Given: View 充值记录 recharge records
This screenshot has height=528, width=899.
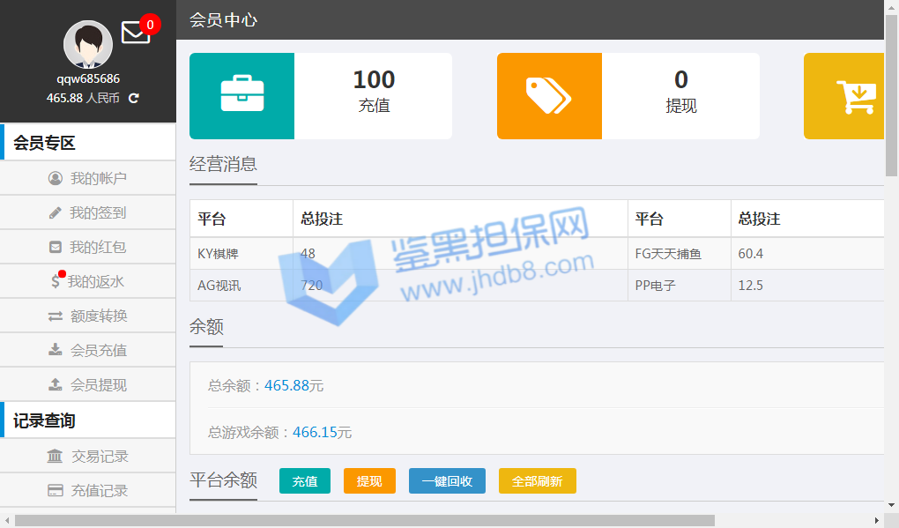Looking at the screenshot, I should 88,490.
